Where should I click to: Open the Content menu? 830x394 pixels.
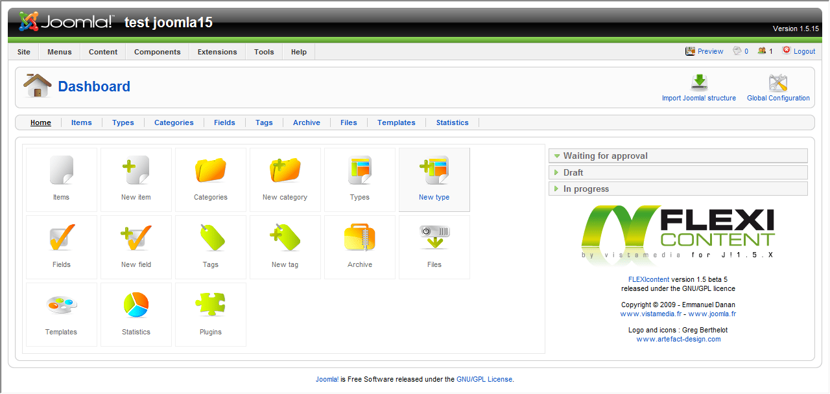(x=103, y=52)
